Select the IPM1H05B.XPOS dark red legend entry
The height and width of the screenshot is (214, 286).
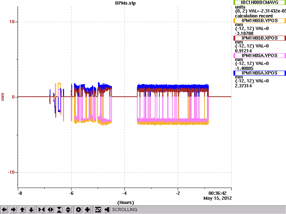click(x=260, y=38)
